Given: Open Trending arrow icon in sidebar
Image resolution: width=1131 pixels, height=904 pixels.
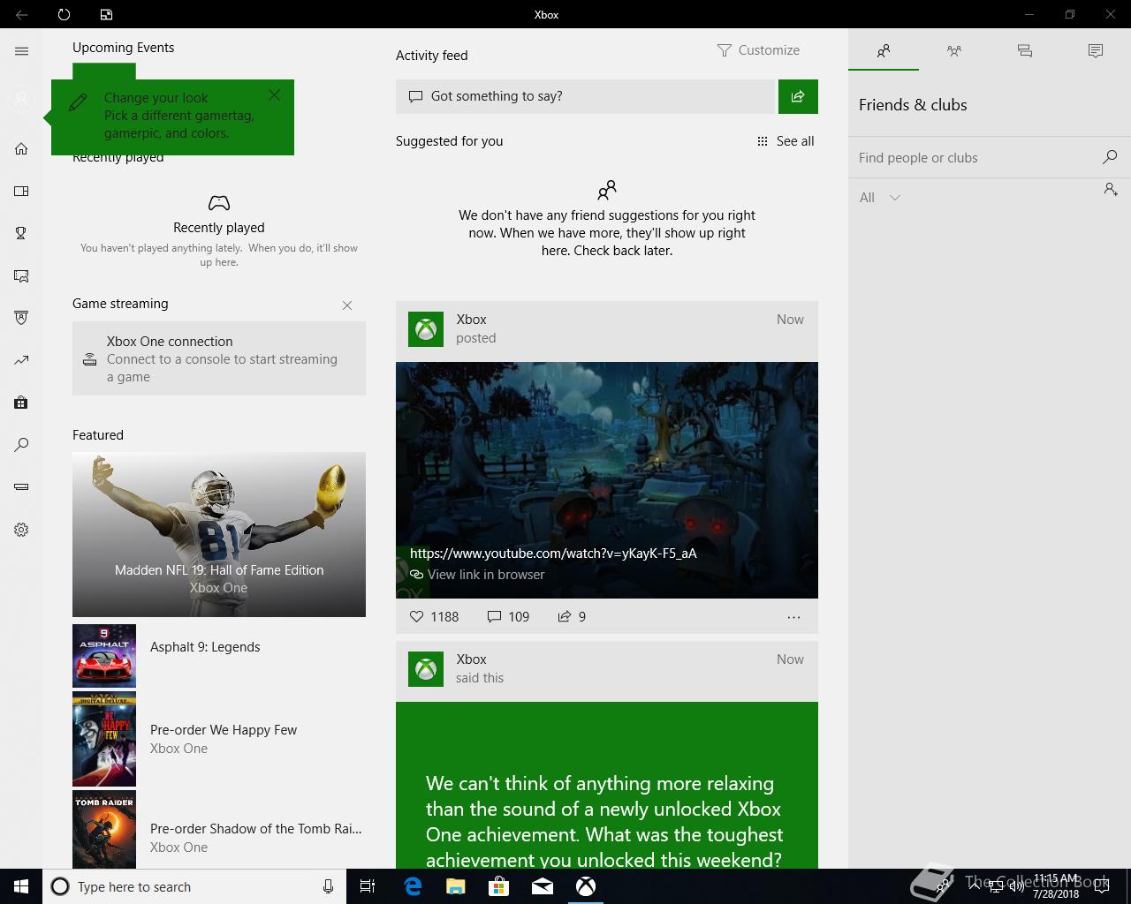Looking at the screenshot, I should (x=21, y=360).
